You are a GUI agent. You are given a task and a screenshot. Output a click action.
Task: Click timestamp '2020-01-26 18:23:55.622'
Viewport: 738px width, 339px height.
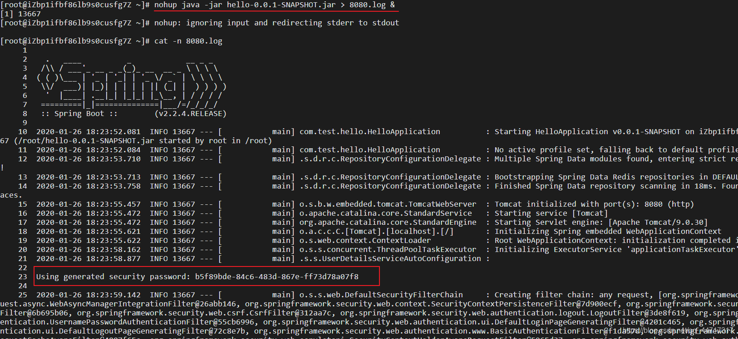[89, 240]
